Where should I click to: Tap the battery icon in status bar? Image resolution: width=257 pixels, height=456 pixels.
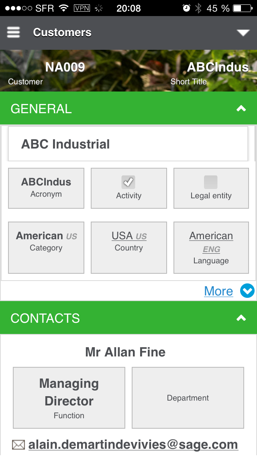(242, 8)
